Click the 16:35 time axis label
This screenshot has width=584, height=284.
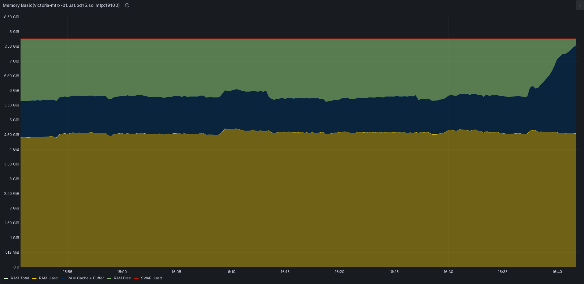503,272
